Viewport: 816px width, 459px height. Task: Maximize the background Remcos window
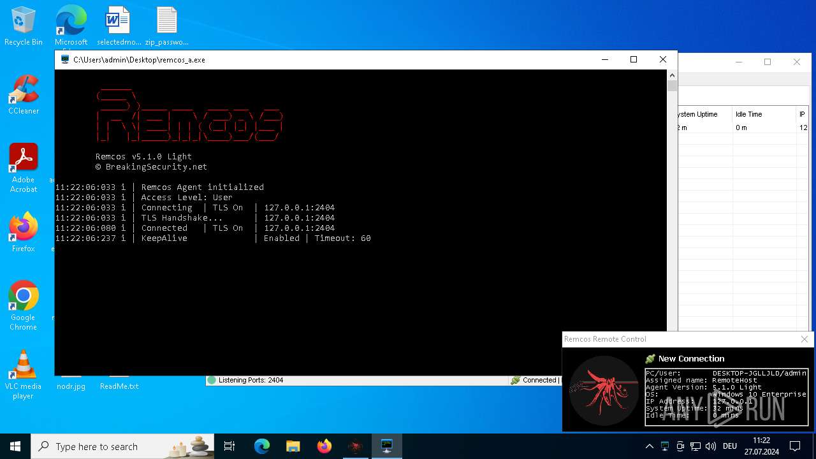tap(768, 62)
